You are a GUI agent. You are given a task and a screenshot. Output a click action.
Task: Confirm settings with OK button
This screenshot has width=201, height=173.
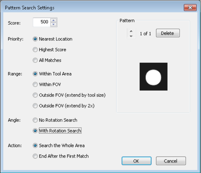coord(136,161)
